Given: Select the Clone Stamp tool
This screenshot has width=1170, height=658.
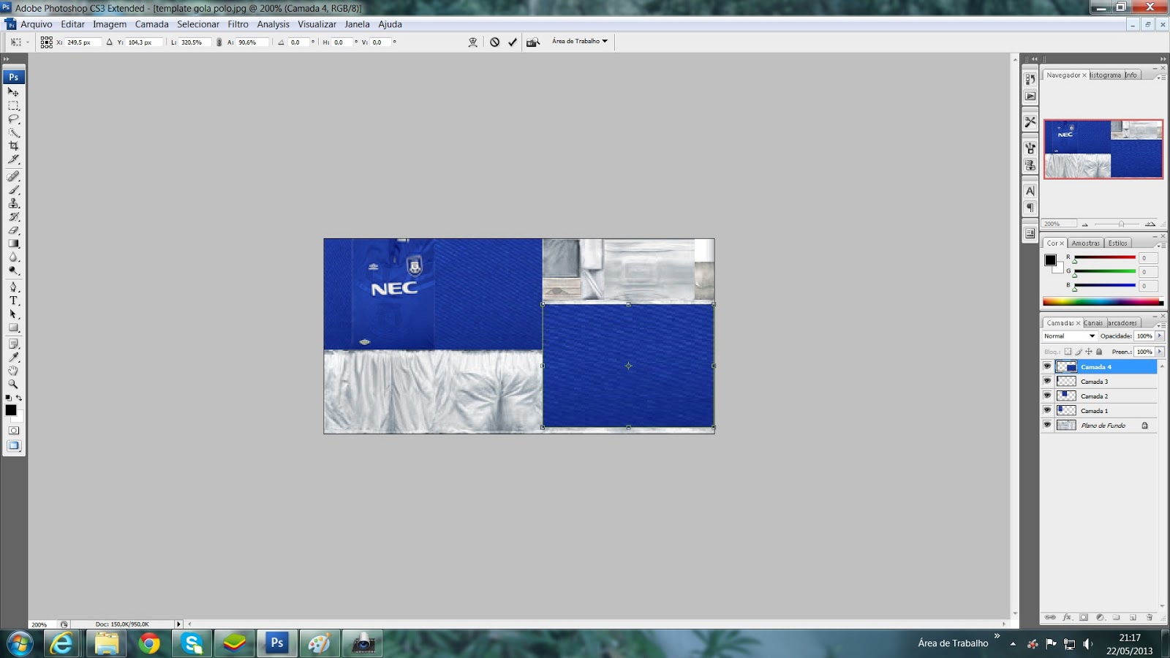Looking at the screenshot, I should coord(13,202).
